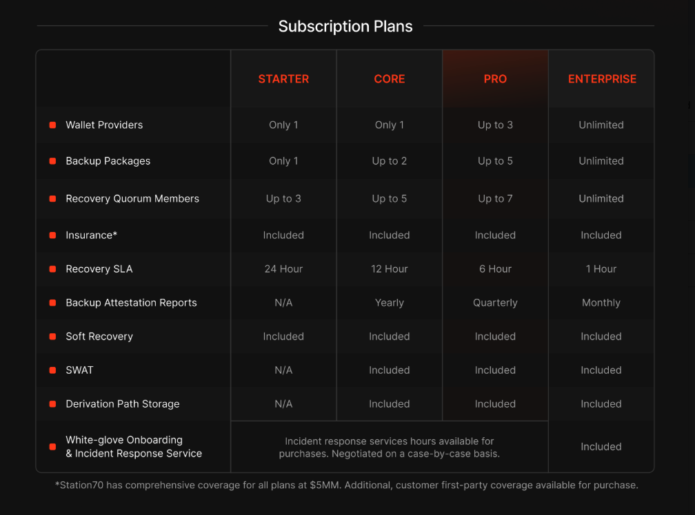The image size is (695, 515).
Task: Click the Starter 24 Hour SLA cell
Action: click(x=283, y=269)
